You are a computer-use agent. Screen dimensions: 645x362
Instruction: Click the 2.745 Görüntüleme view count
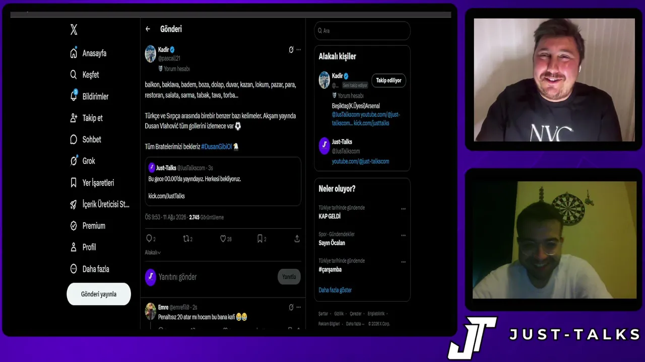[x=206, y=217]
